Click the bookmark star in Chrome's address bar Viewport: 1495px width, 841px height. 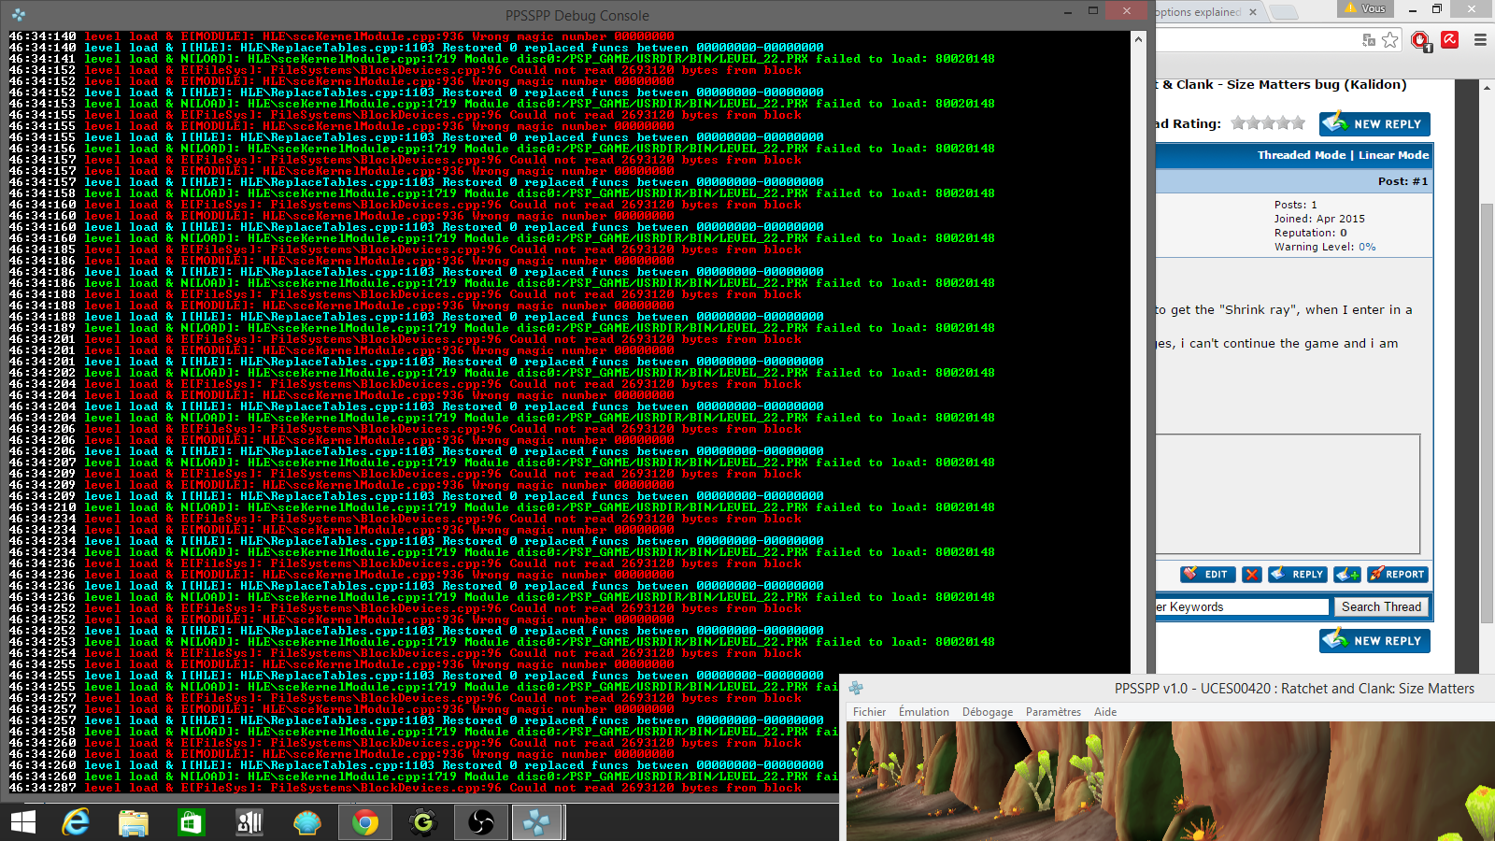click(1390, 39)
